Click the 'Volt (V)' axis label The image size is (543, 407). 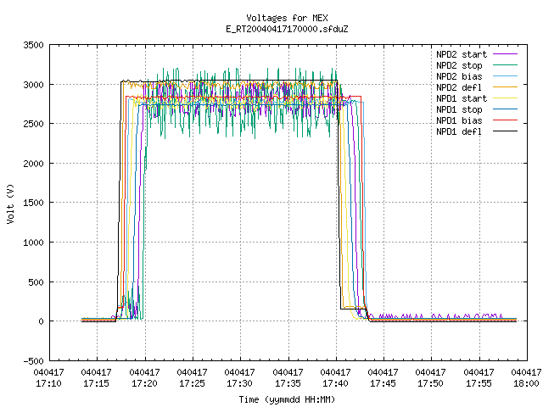tap(10, 204)
